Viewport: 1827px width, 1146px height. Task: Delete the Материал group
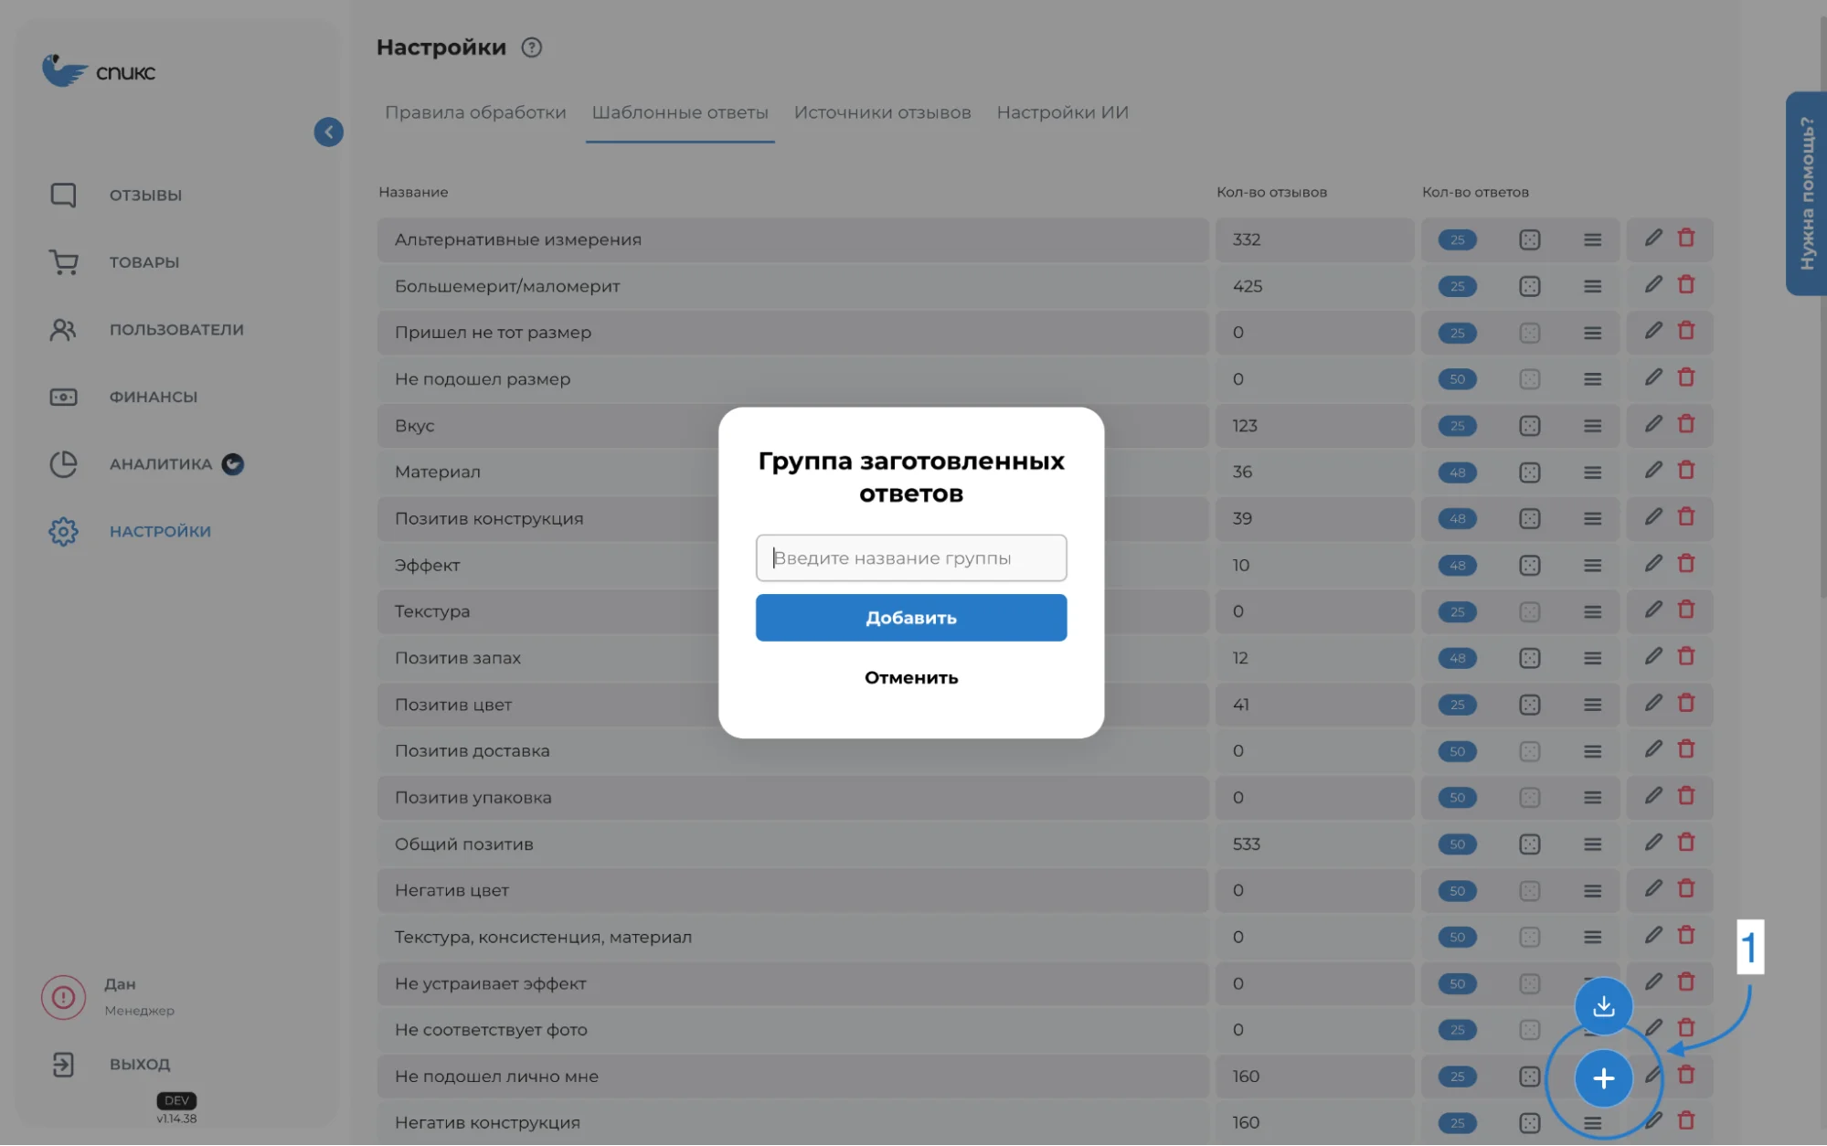point(1686,471)
